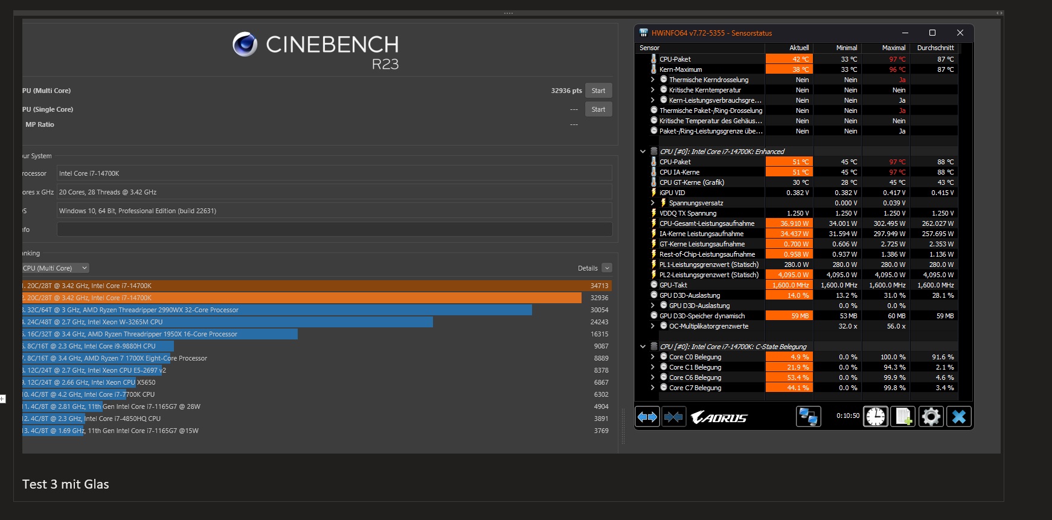The width and height of the screenshot is (1052, 520).
Task: Click lightning icon beside CPU-Gesamt-Leistungsaufnahme
Action: (x=653, y=223)
